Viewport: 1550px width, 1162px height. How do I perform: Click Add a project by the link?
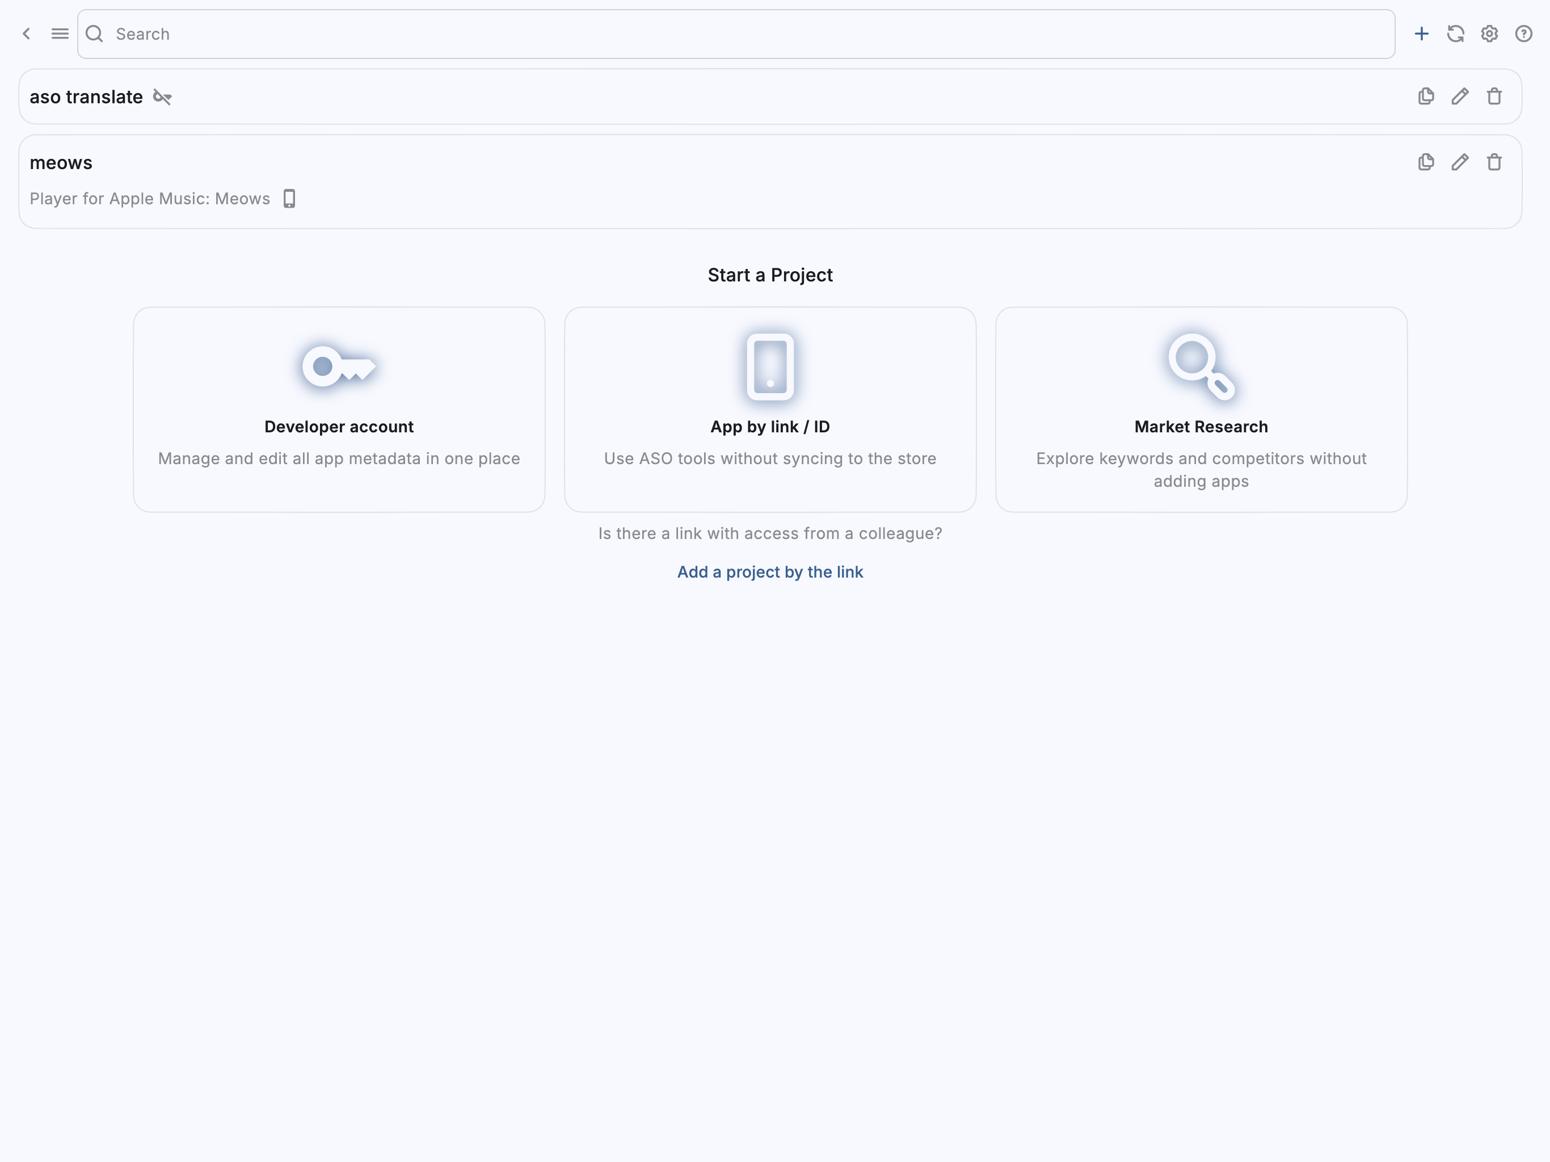[x=770, y=572]
